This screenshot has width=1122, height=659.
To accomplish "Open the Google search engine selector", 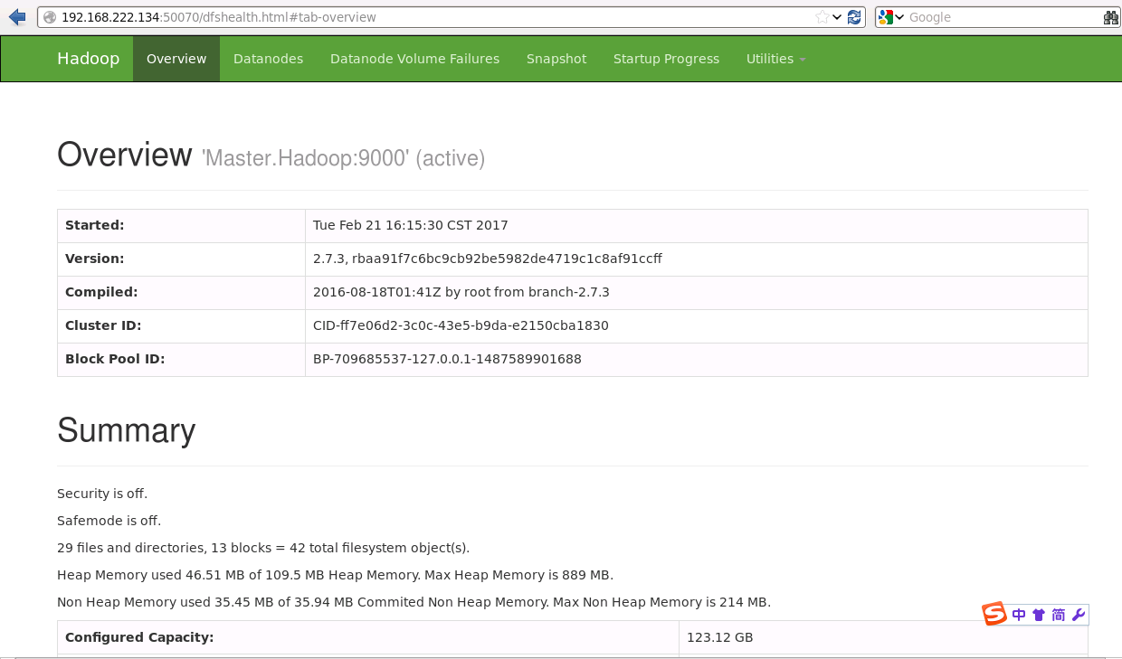I will pyautogui.click(x=891, y=17).
